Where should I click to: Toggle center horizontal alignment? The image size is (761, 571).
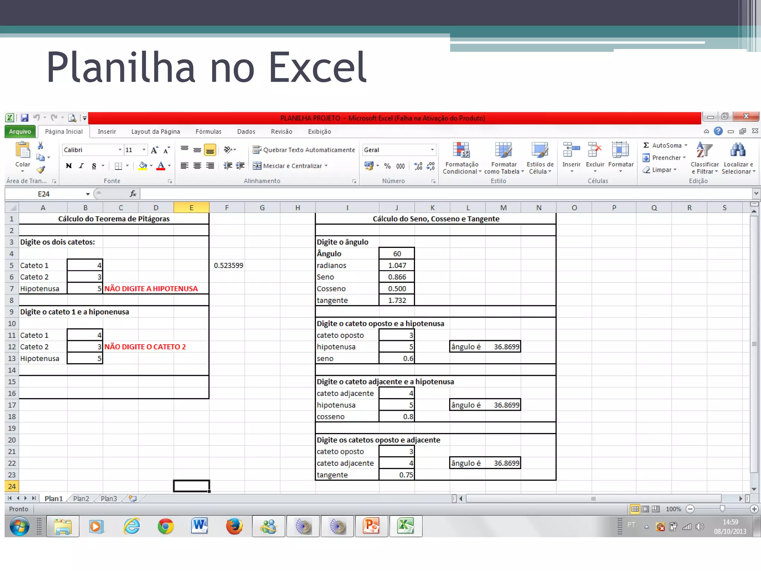click(197, 166)
